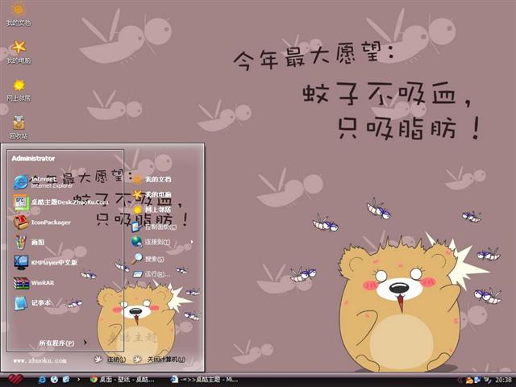This screenshot has height=387, width=516.
Task: Open 我的电脑 star desktop icon
Action: coord(19,52)
